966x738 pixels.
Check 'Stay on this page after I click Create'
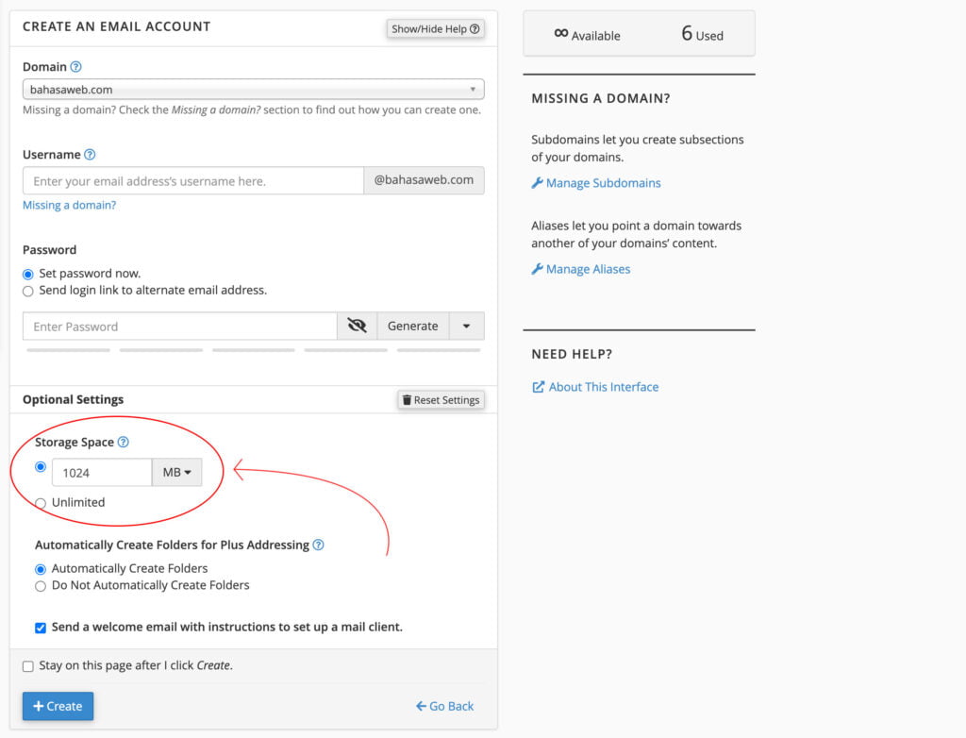click(x=27, y=666)
